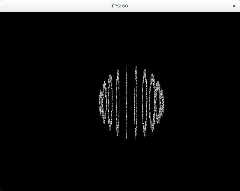
Task: Click the black canvas area above the sphere
Action: 120,39
